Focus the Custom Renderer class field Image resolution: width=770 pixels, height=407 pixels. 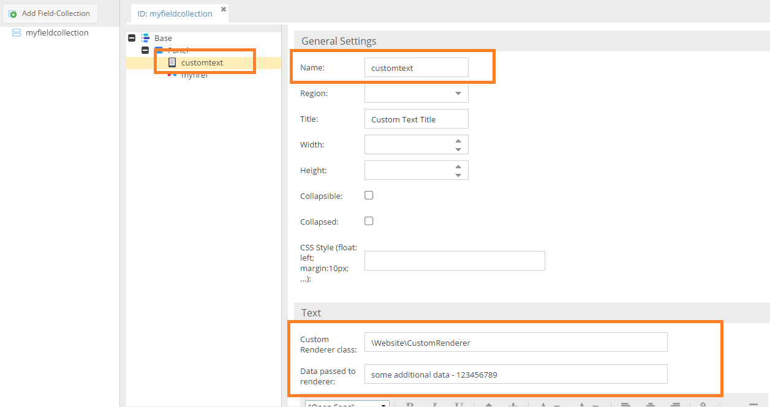point(515,343)
